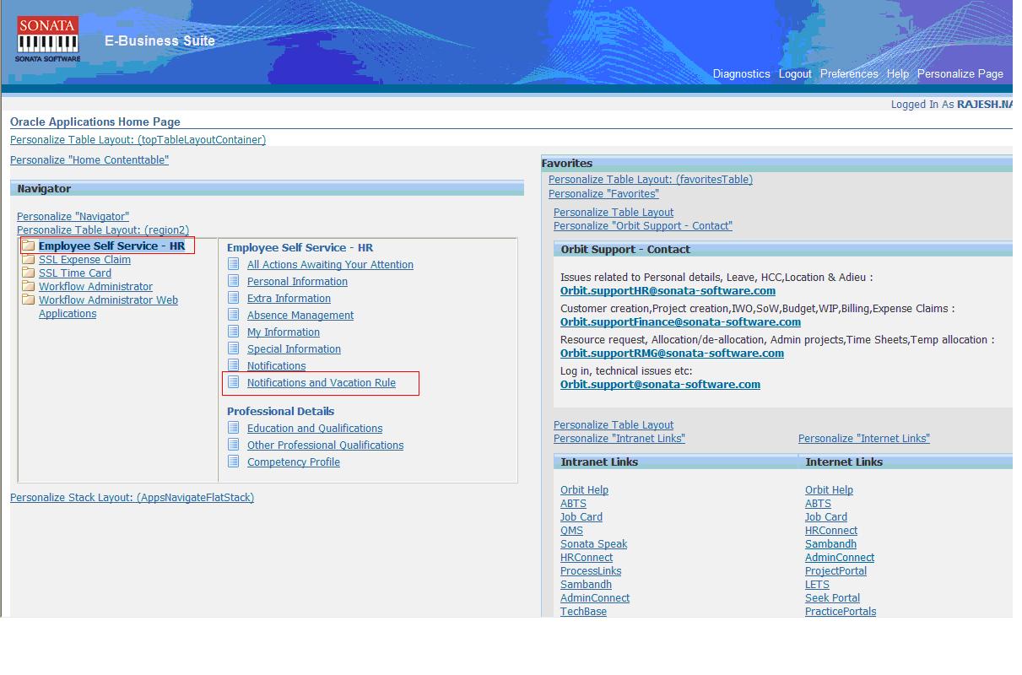Email Orbit.supportHR@sonata-software.com
The image size is (1022, 675).
point(668,291)
